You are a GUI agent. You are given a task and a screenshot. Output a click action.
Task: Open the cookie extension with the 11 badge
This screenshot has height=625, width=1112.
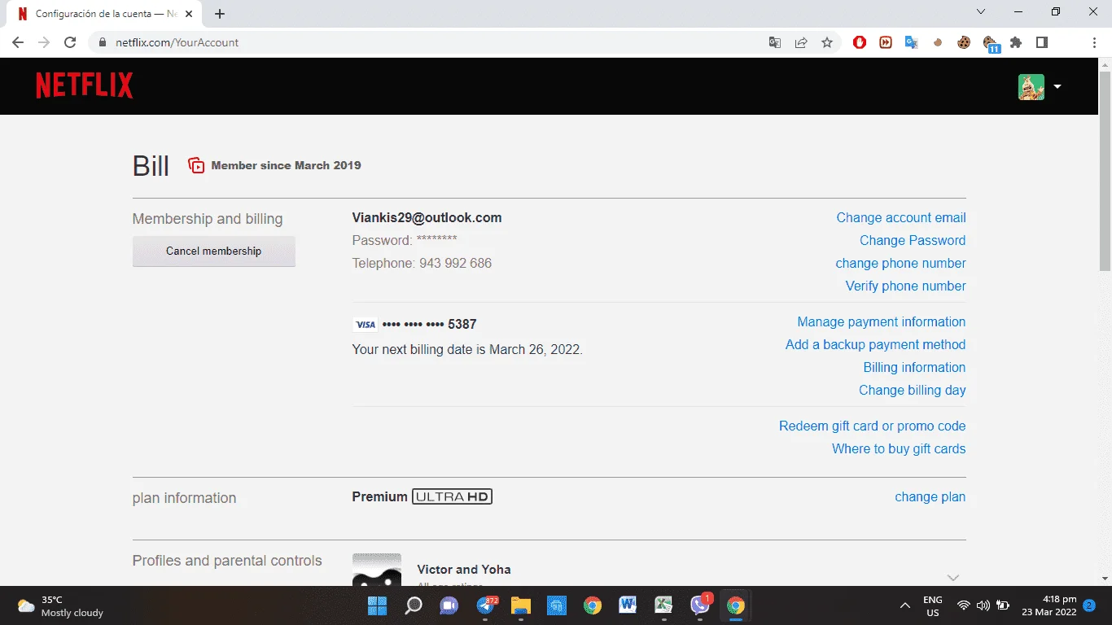pyautogui.click(x=991, y=43)
